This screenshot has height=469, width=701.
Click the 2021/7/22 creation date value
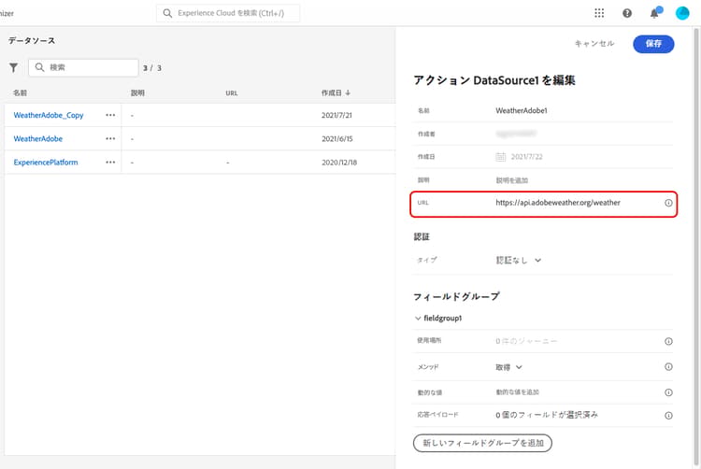526,157
